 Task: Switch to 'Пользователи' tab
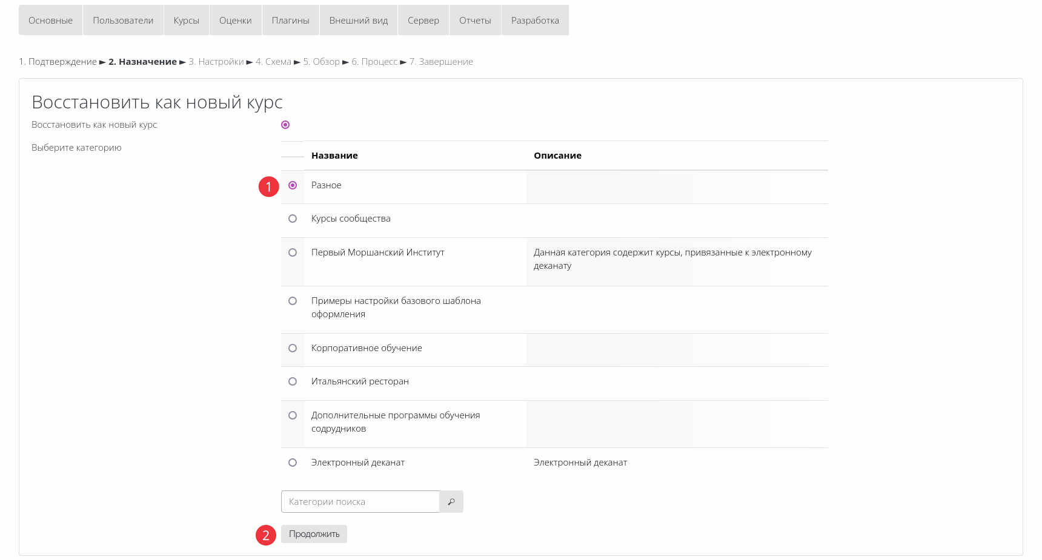coord(123,21)
